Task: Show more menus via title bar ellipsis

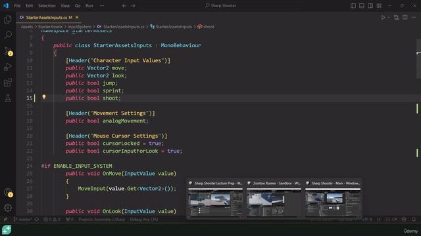Action: click(x=102, y=6)
